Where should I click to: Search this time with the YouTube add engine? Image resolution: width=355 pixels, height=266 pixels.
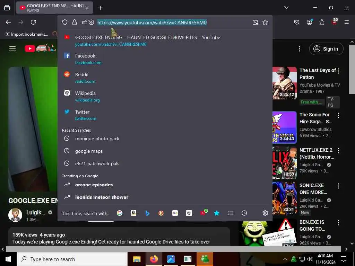(203, 213)
